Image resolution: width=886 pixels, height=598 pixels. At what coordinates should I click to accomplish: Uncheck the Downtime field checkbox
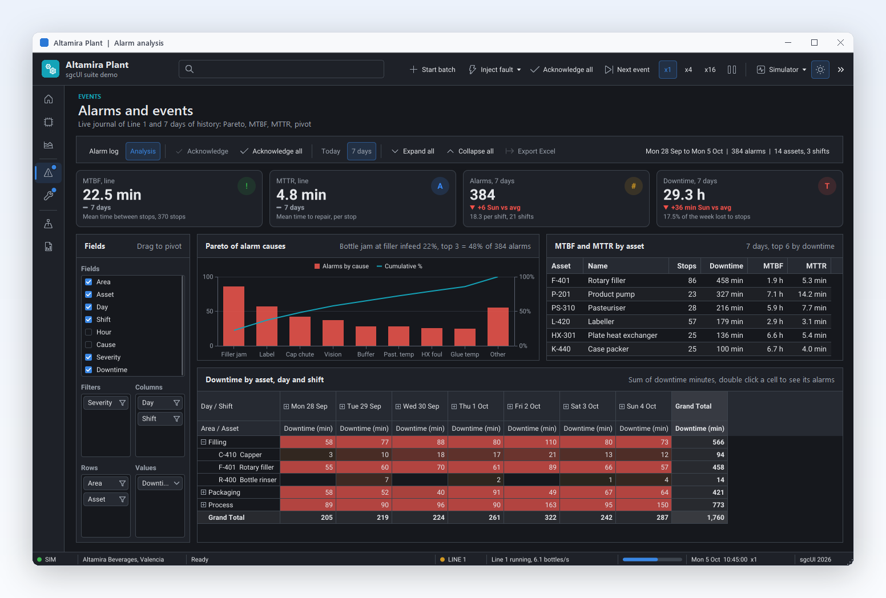coord(88,370)
